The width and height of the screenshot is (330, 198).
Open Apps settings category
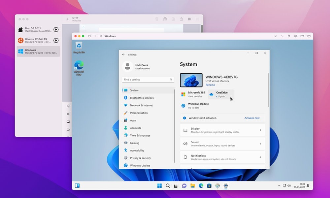pyautogui.click(x=148, y=120)
